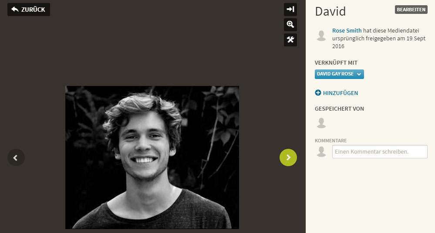Collapse the side panel with the arrow-to-bar icon
The height and width of the screenshot is (233, 435).
point(290,10)
